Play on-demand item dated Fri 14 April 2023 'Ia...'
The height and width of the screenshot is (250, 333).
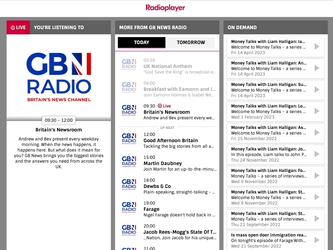[x=317, y=46]
